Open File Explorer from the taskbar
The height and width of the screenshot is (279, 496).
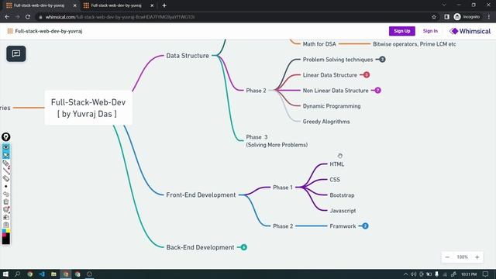click(53, 274)
